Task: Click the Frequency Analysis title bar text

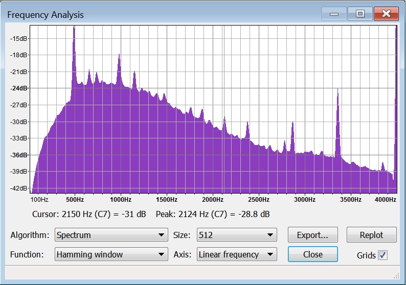Action: click(x=46, y=15)
